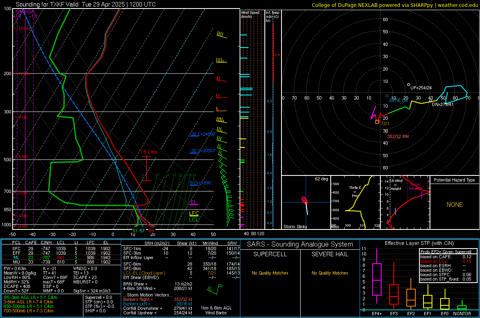Screen dimensions: 480x318
Task: Select the red based on LCL probability line
Action: (446, 261)
